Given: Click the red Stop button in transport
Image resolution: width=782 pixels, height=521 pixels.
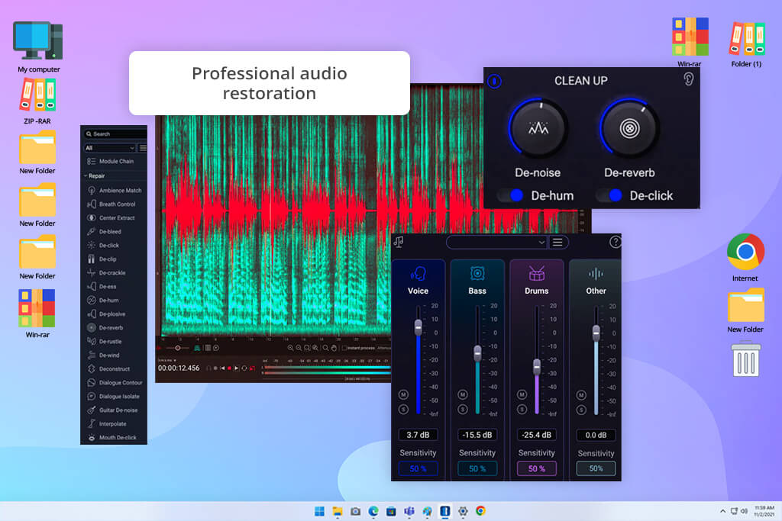Looking at the screenshot, I should coord(229,368).
